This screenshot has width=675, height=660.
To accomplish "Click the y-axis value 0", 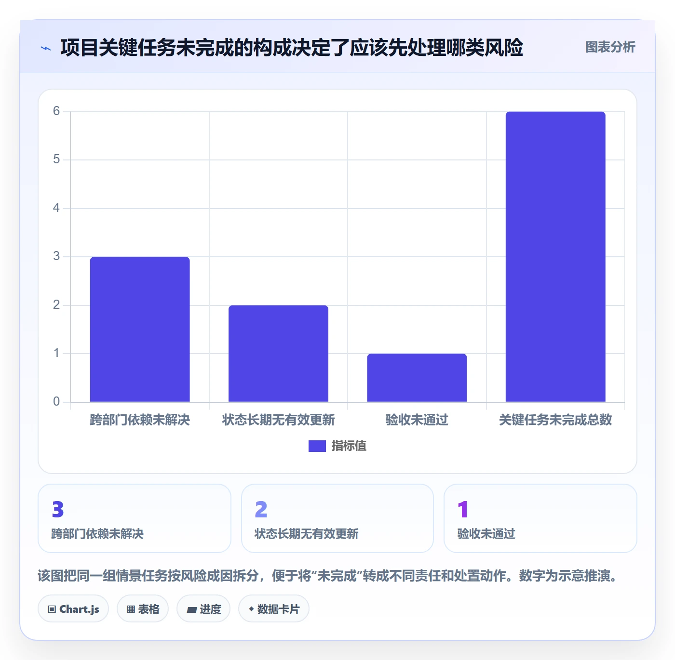I will pyautogui.click(x=56, y=401).
